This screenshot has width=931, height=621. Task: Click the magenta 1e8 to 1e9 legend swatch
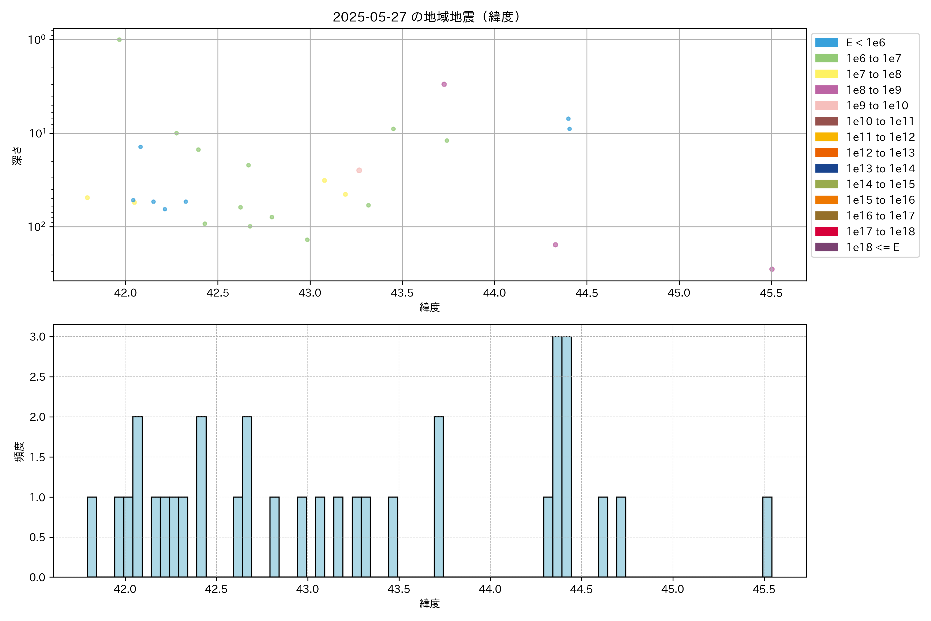click(x=827, y=90)
